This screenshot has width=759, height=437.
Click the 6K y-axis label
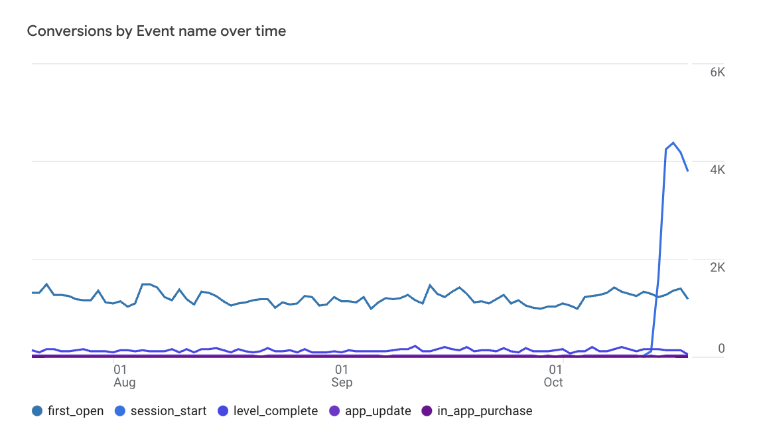tap(717, 72)
